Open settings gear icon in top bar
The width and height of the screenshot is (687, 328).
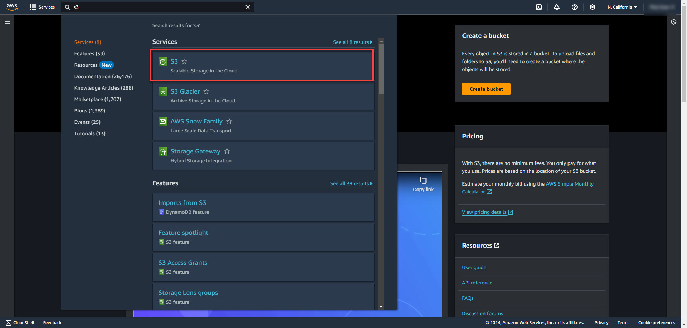tap(593, 7)
